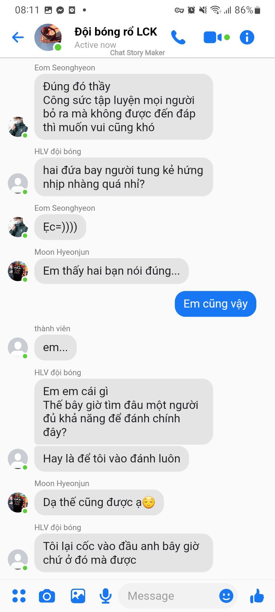Tap the 'em...' message bubble
The image size is (275, 612).
(55, 348)
